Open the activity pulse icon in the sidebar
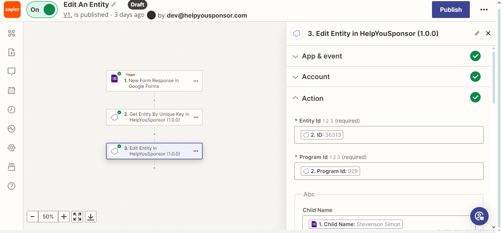 (x=11, y=129)
